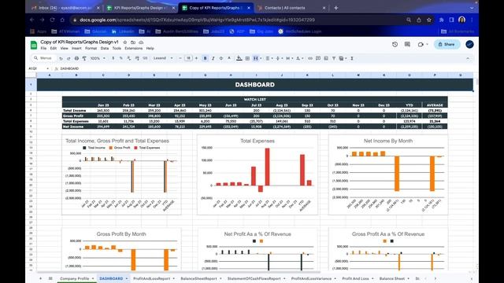Click the redo toolbar icon
The image size is (504, 283).
(69, 58)
